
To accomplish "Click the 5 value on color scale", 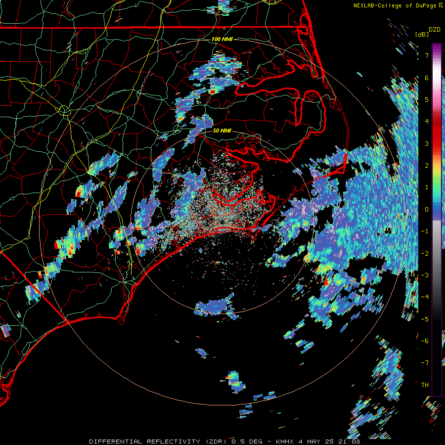I will coord(427,99).
